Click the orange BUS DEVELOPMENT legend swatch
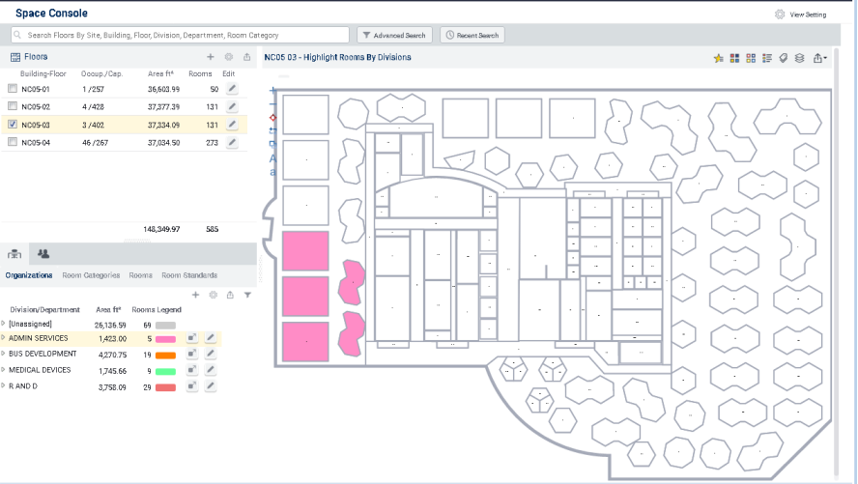This screenshot has width=858, height=484. [x=165, y=355]
